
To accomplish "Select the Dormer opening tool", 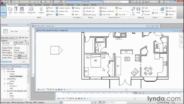I will [146, 14].
